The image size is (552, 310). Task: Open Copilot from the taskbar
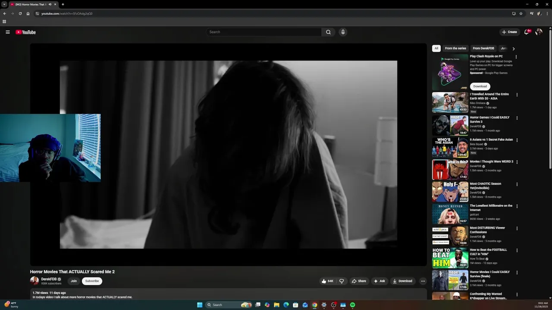pyautogui.click(x=267, y=305)
